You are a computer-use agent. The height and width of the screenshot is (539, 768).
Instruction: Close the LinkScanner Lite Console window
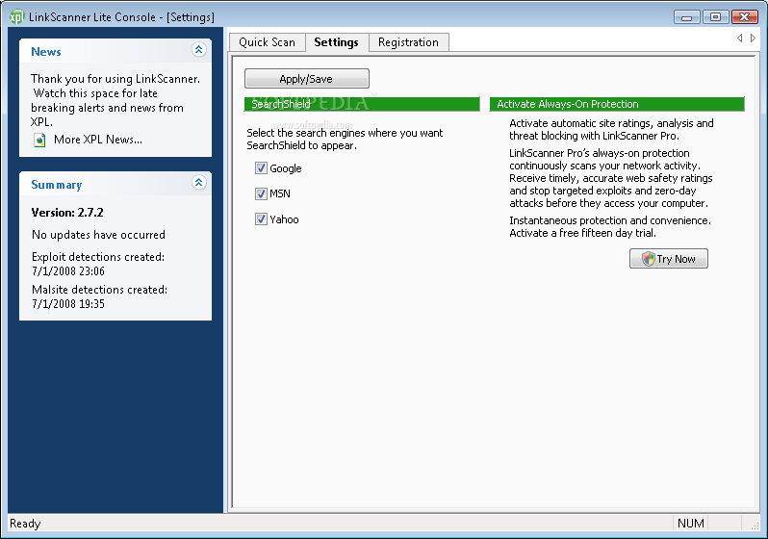point(745,17)
